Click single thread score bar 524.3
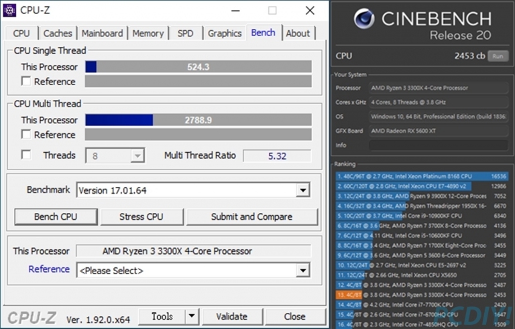This screenshot has width=515, height=329. coord(198,66)
